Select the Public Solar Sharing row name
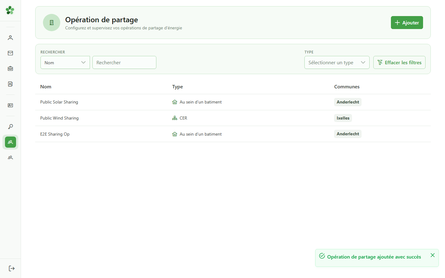This screenshot has width=445, height=278. pos(59,102)
